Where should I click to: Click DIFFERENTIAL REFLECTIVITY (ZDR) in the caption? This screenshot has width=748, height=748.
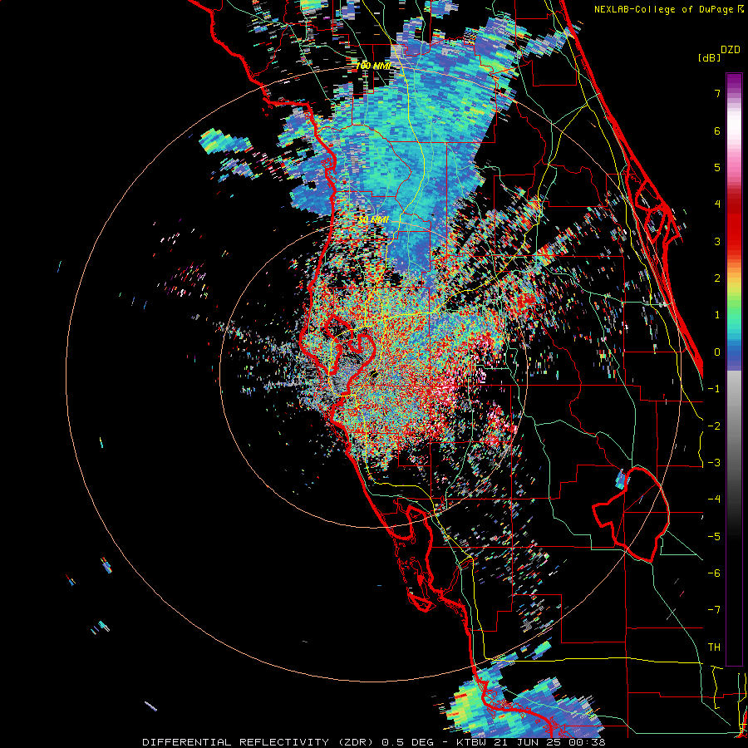(258, 742)
